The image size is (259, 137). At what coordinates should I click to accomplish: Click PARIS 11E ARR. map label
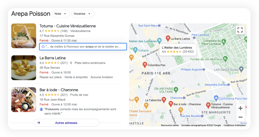156,73
